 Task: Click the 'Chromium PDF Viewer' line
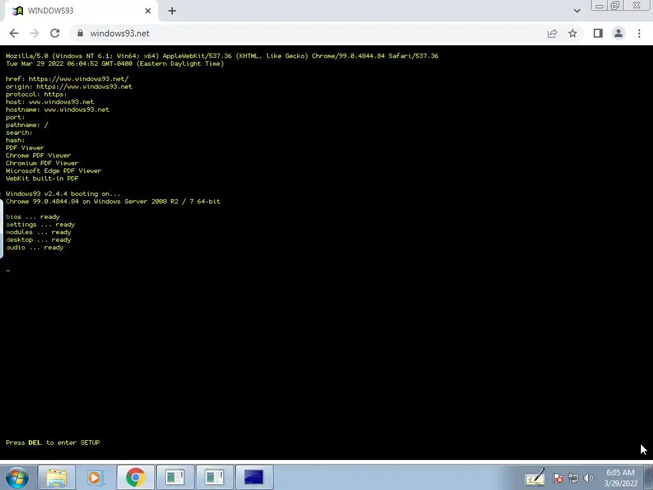(x=42, y=163)
